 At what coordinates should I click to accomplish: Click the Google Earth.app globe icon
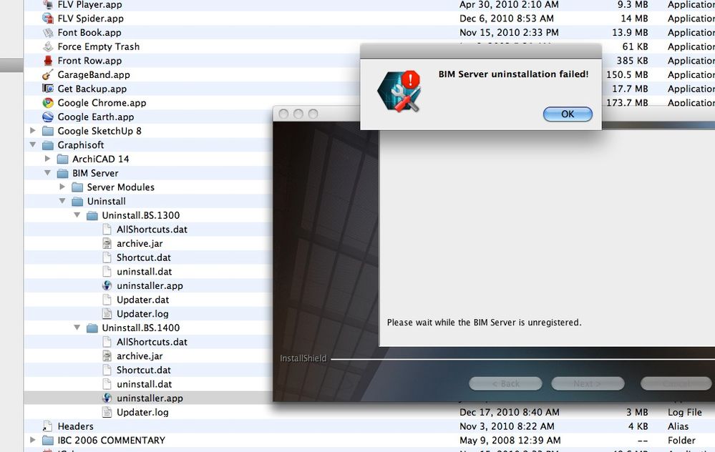tap(47, 117)
